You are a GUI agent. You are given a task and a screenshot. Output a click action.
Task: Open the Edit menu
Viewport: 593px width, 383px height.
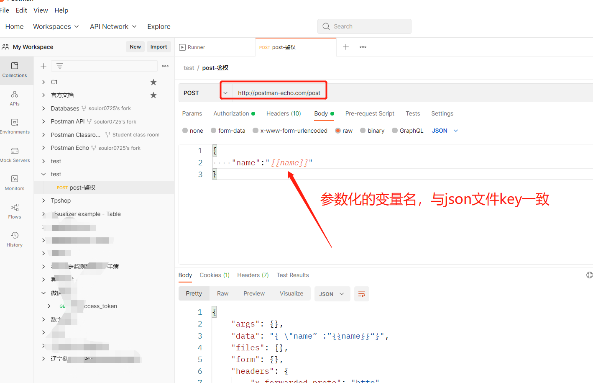(21, 10)
